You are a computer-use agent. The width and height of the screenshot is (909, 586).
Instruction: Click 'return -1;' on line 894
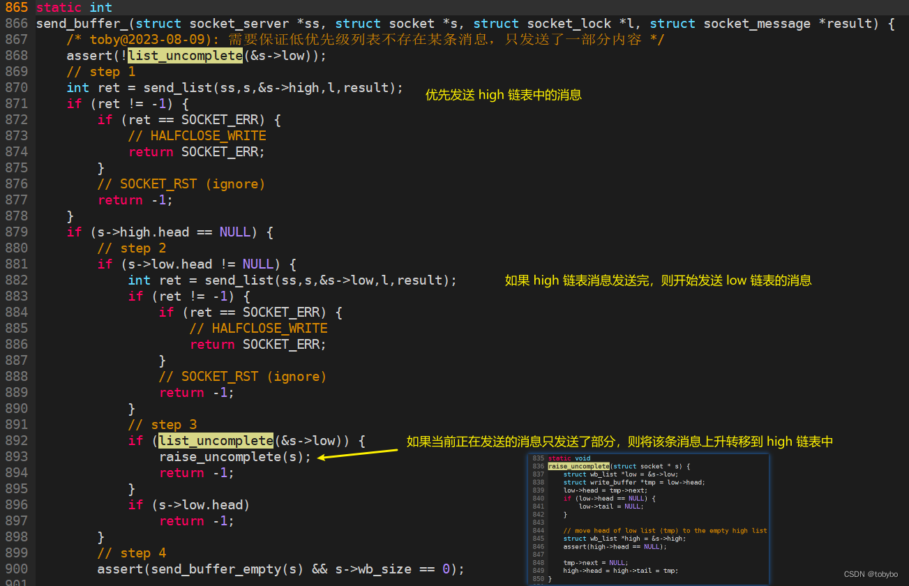pos(197,473)
